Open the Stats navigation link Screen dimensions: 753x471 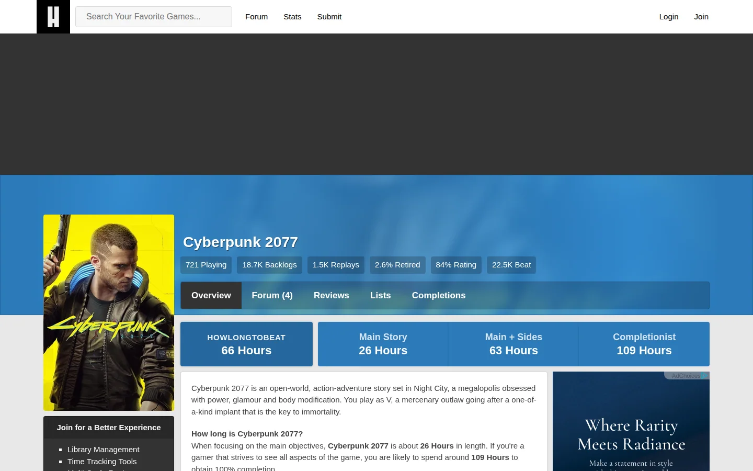(292, 17)
